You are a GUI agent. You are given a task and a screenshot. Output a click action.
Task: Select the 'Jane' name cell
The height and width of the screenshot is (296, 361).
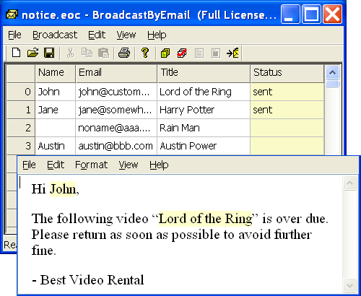56,110
